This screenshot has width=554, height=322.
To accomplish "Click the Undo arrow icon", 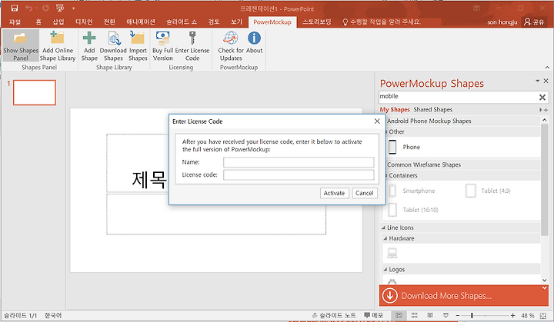I will pos(29,8).
